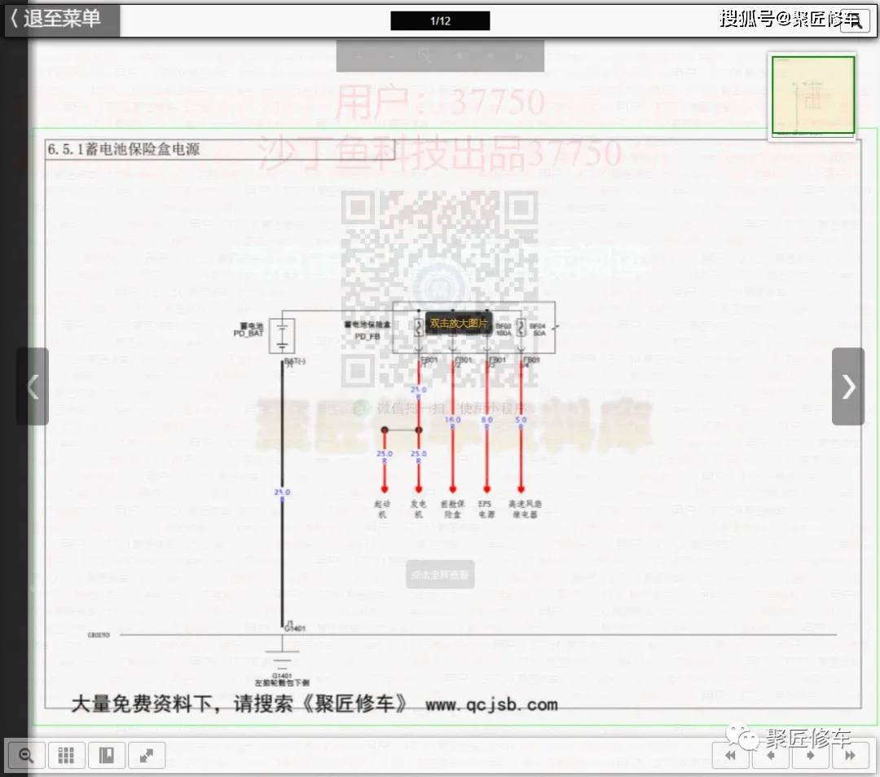
Task: Step forward one page in bottom-right controls
Action: 810,755
